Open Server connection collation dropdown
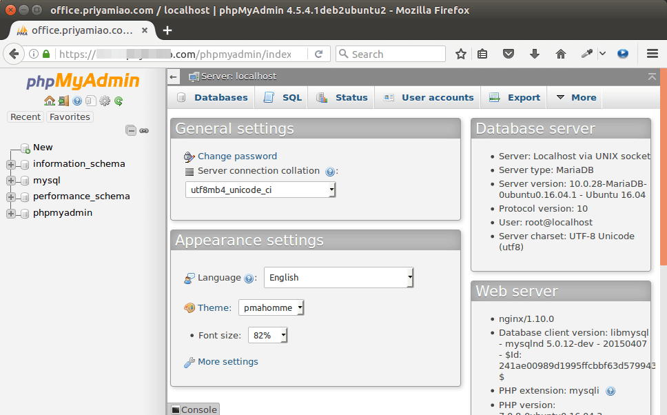This screenshot has width=667, height=415. coord(260,190)
